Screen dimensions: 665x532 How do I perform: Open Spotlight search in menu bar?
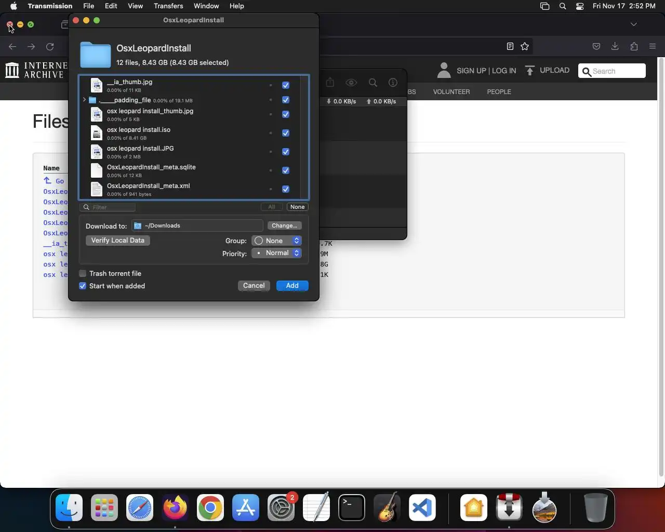point(563,6)
